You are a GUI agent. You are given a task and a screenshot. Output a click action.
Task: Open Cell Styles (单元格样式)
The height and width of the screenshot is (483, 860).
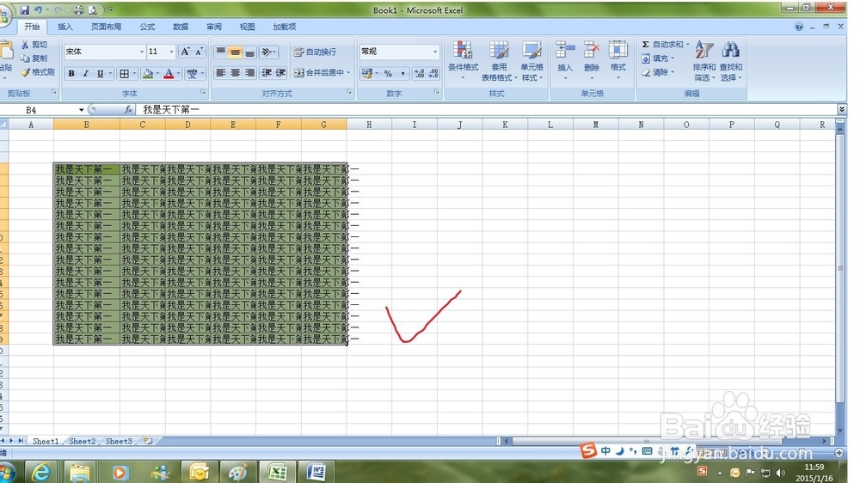[x=531, y=60]
